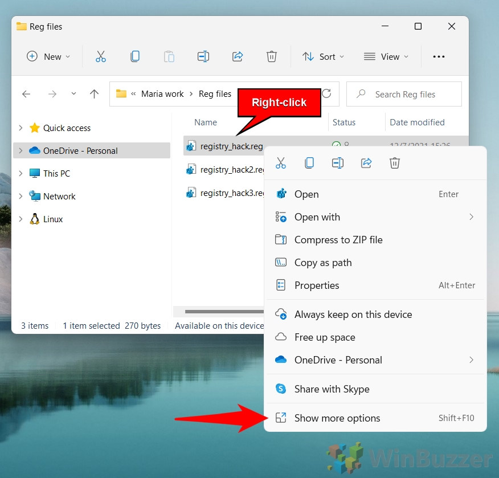Select the Rename icon in the context menu
This screenshot has height=478, width=499.
pyautogui.click(x=338, y=163)
